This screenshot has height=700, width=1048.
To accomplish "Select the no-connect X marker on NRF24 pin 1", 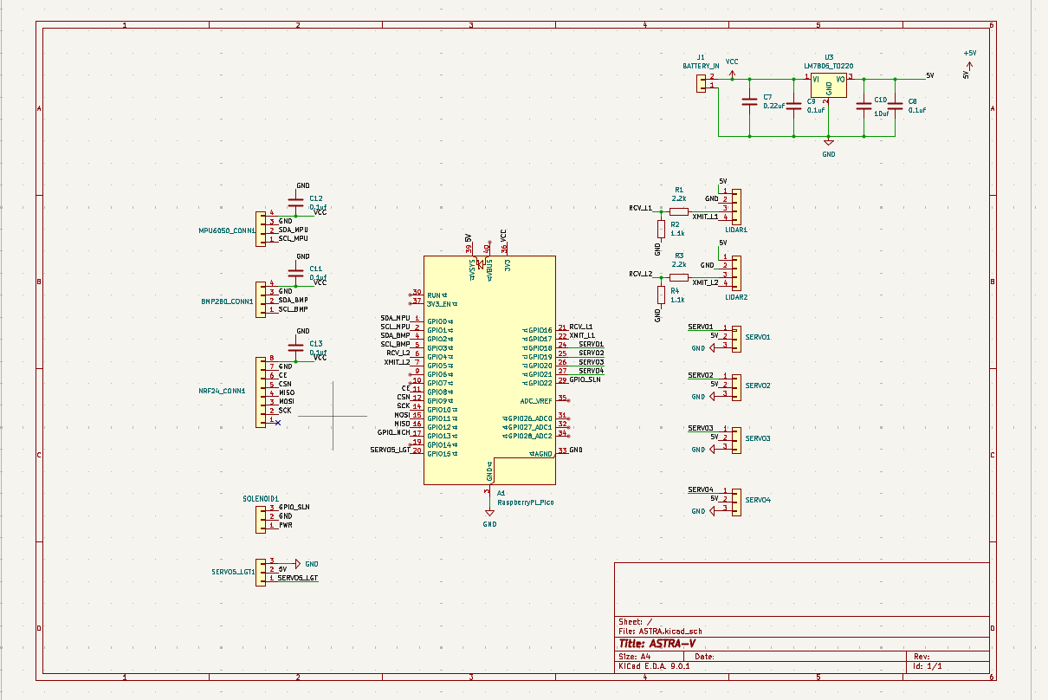I will pos(277,422).
